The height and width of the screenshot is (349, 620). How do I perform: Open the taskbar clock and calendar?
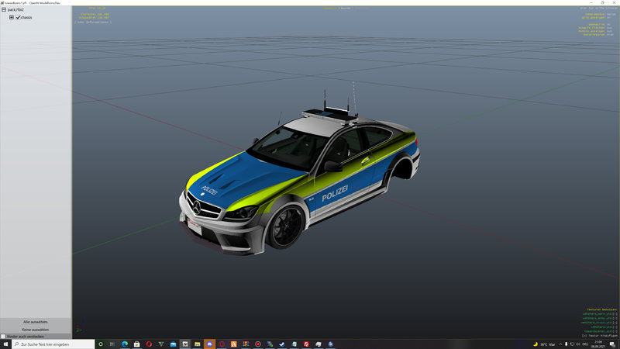[x=598, y=344]
